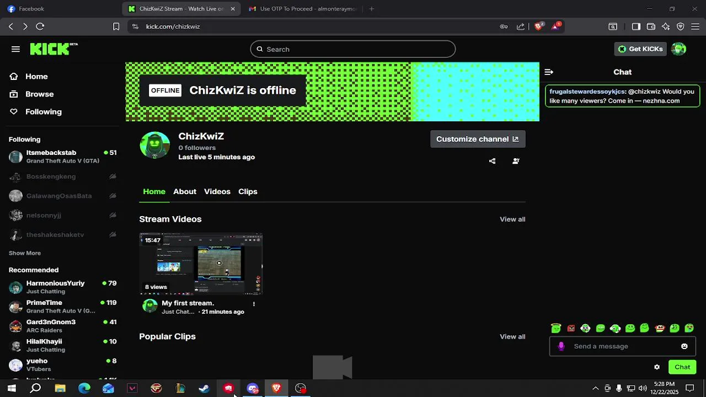Screen dimensions: 706x397
Task: Open OBS Studio from taskbar
Action: (301, 388)
